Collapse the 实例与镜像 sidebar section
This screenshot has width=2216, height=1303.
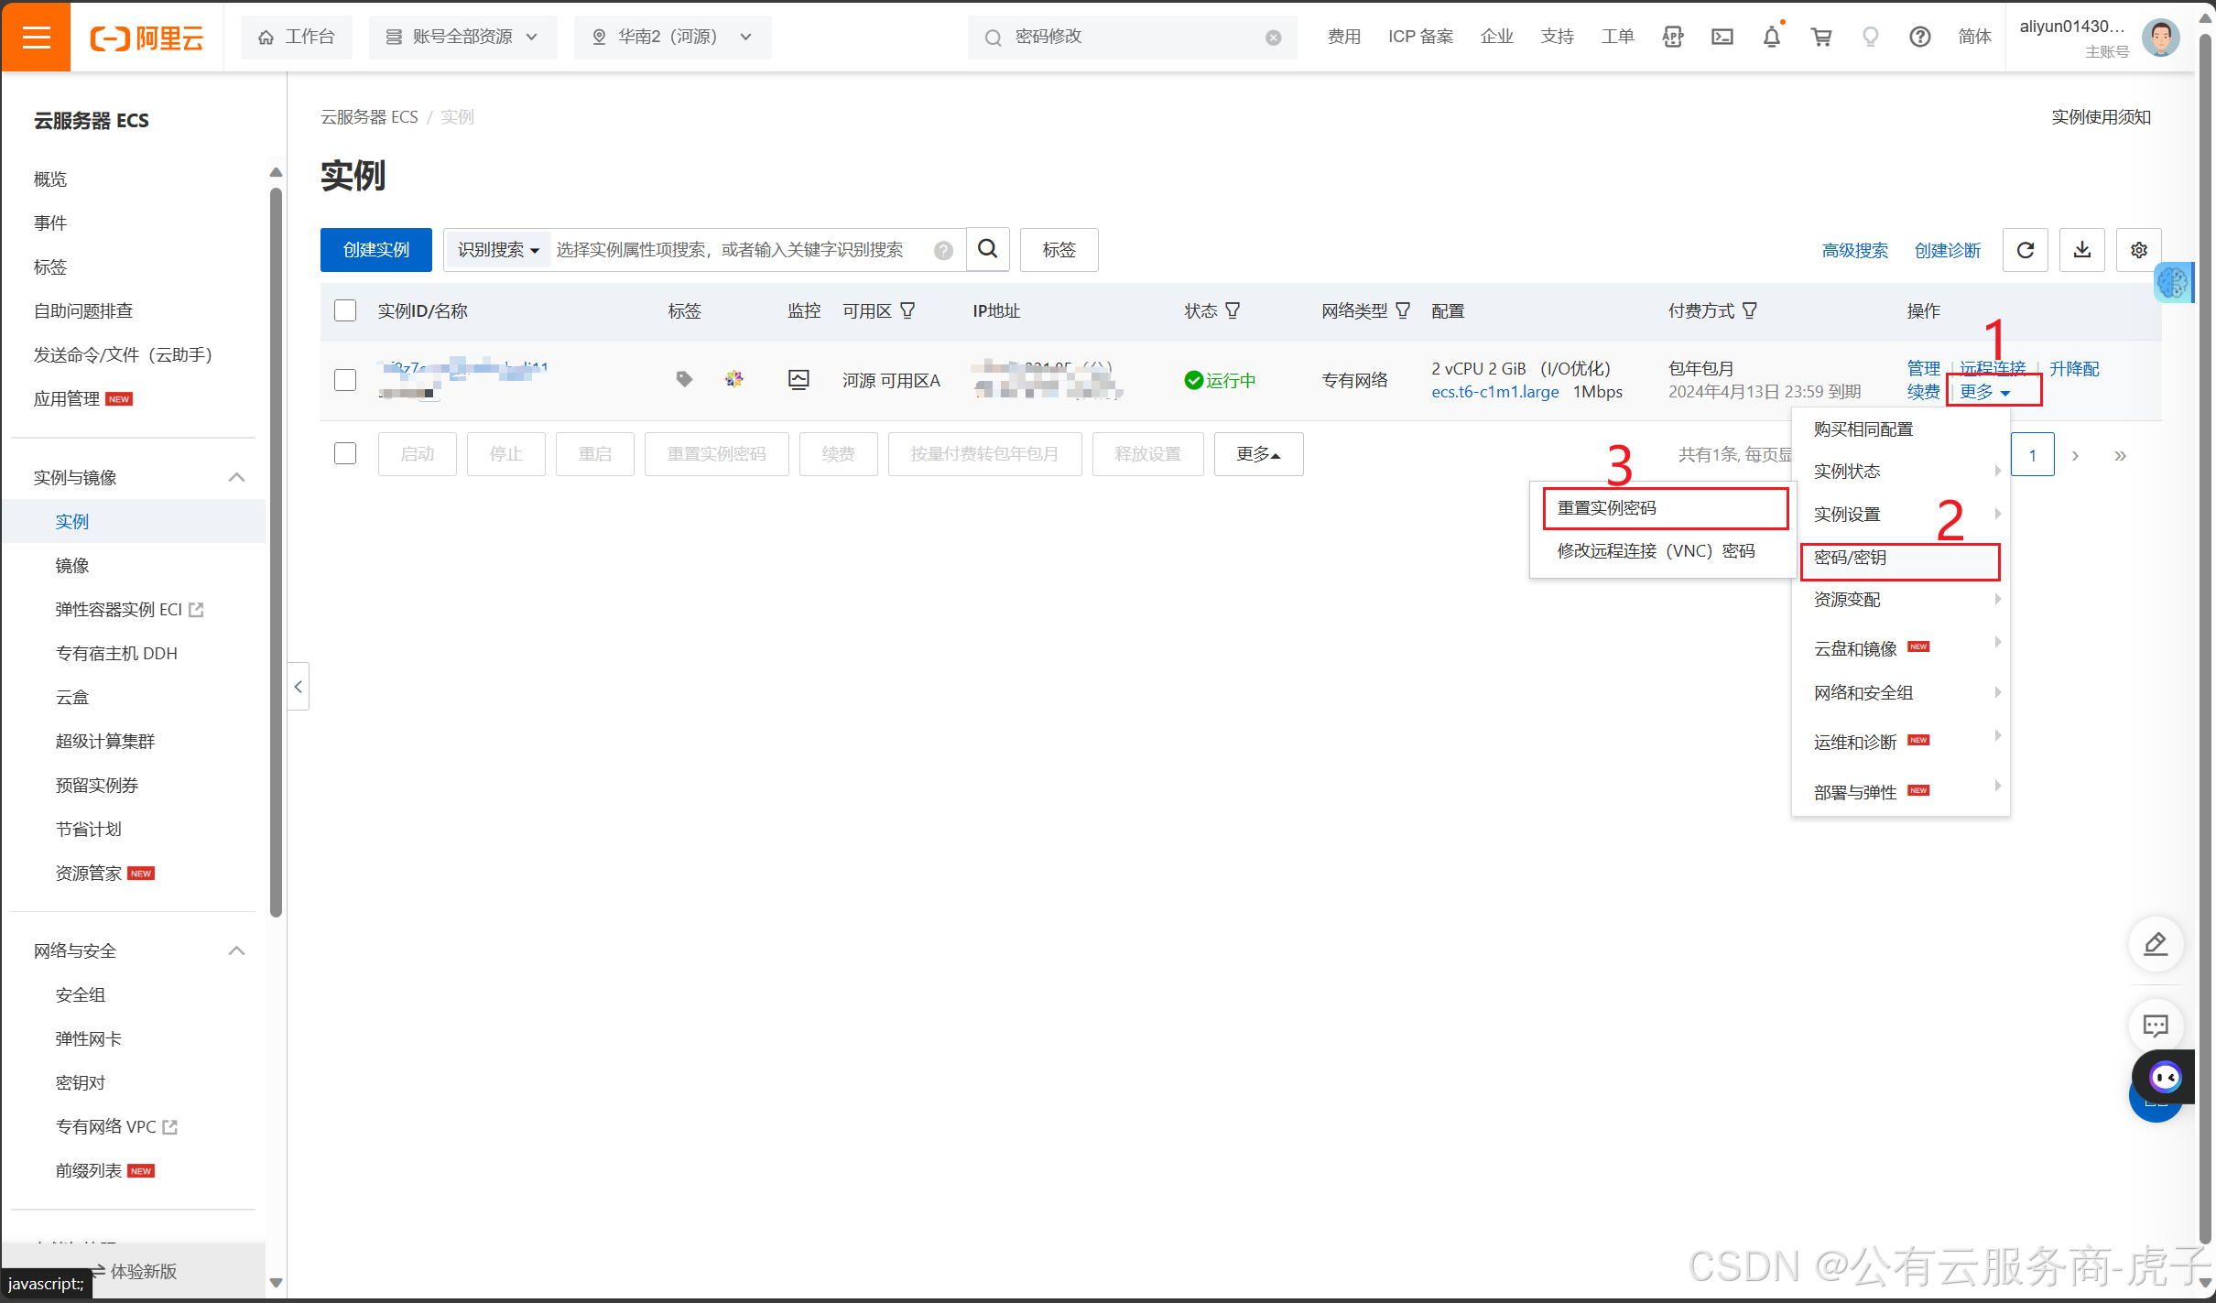click(x=236, y=477)
